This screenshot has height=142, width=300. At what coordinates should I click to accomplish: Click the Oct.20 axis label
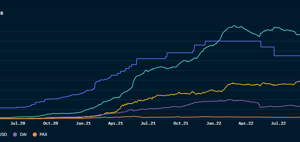coord(51,124)
